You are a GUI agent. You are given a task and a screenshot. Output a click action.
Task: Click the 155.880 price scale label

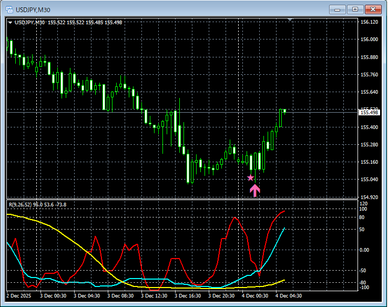369,57
